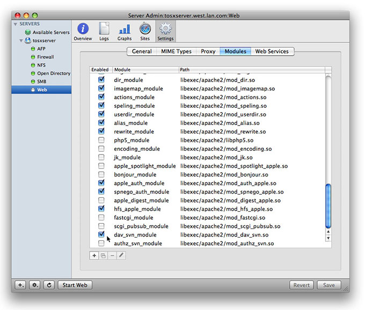Select the Settings gear toolbar icon

[165, 29]
